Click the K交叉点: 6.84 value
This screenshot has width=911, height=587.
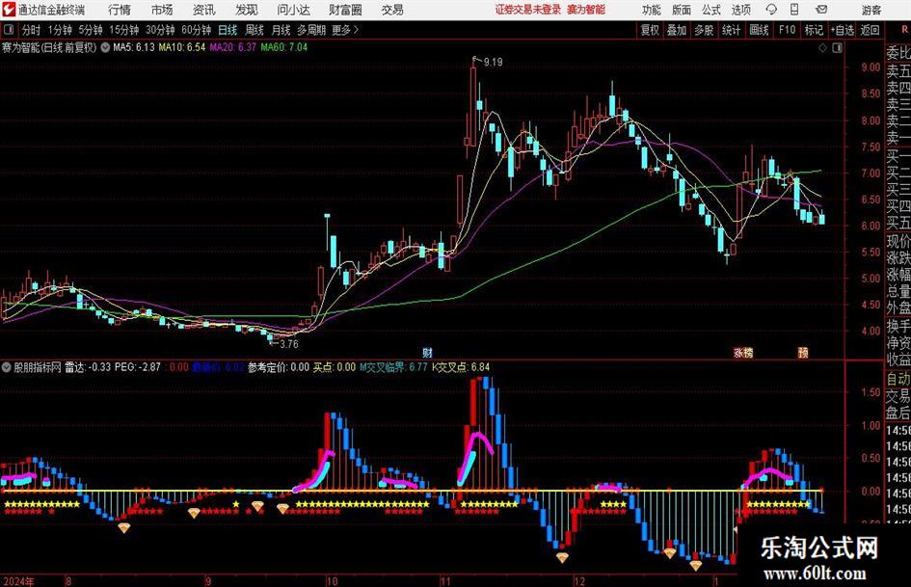461,367
